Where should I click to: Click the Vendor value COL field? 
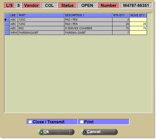(49, 5)
